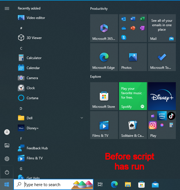Select the Recently added header
The width and height of the screenshot is (180, 190).
[x=29, y=8]
